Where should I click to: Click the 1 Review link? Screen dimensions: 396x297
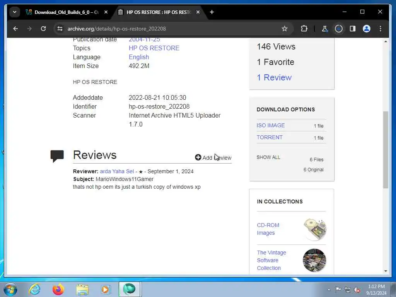[274, 77]
